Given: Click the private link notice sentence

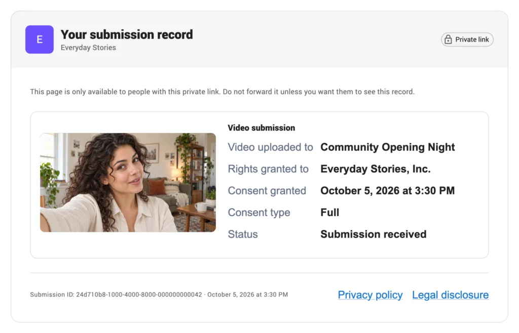Looking at the screenshot, I should tap(222, 92).
